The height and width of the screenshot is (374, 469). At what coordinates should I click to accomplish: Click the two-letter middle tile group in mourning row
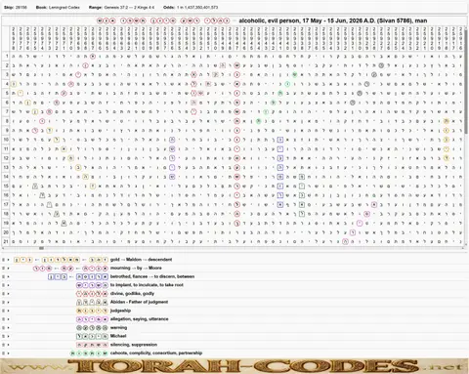point(67,269)
